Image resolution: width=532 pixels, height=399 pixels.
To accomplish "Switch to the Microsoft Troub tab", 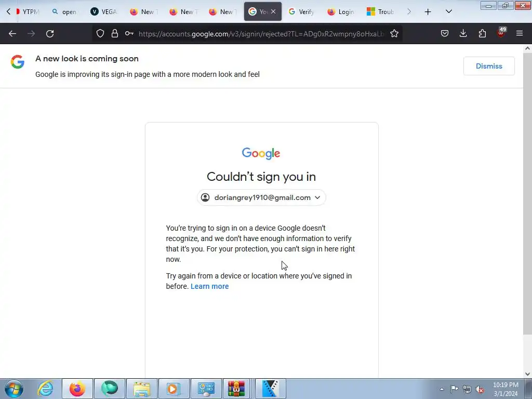I will [x=380, y=11].
